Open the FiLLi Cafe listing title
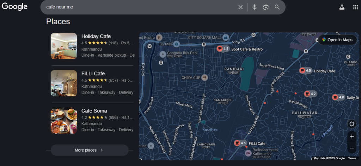 [x=93, y=74]
